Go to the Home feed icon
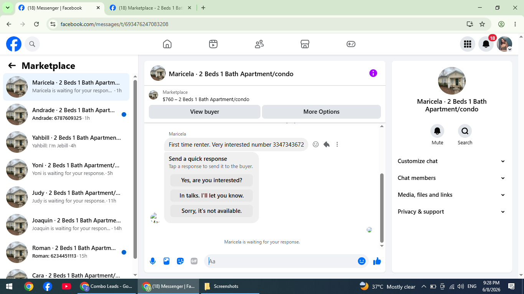Image resolution: width=524 pixels, height=294 pixels. point(167,44)
